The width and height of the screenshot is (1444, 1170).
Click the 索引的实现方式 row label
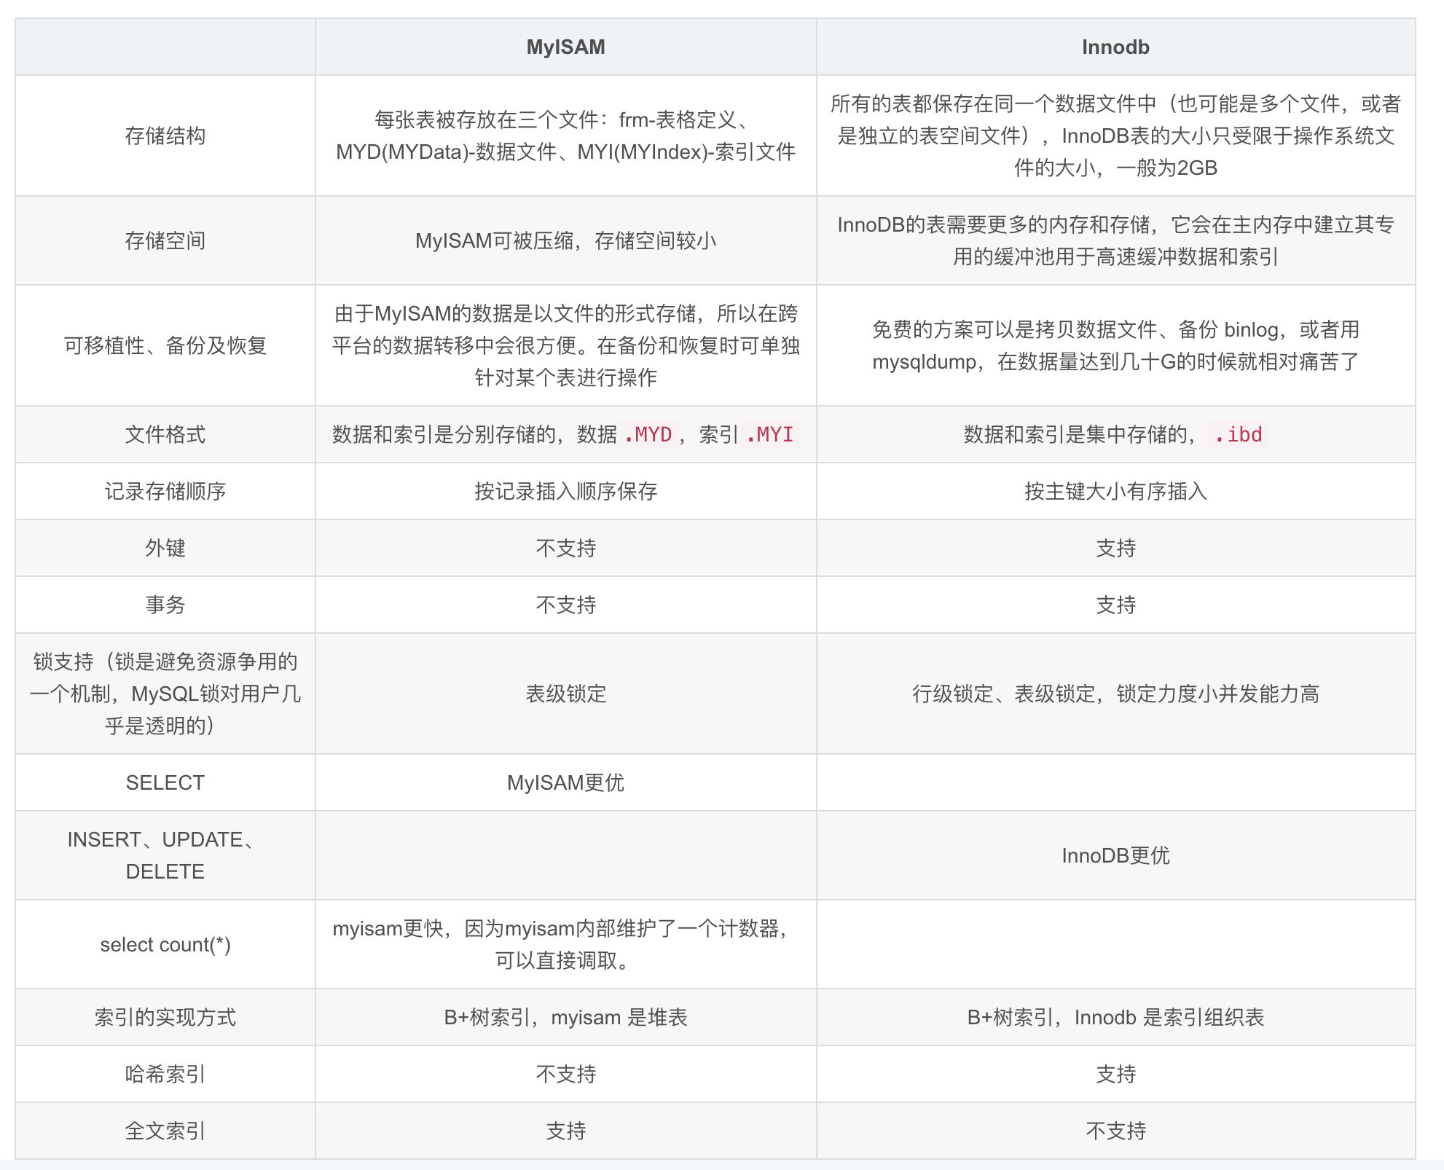click(x=165, y=1017)
